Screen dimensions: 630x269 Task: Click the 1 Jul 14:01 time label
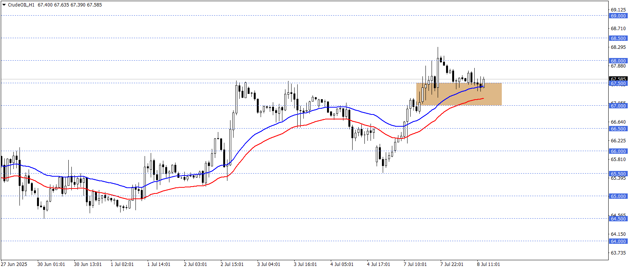159,264
